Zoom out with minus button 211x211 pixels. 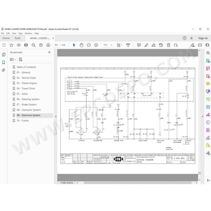89,45
